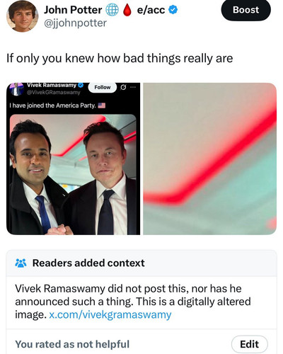Click the globe emoji beside John Potter

(112, 10)
